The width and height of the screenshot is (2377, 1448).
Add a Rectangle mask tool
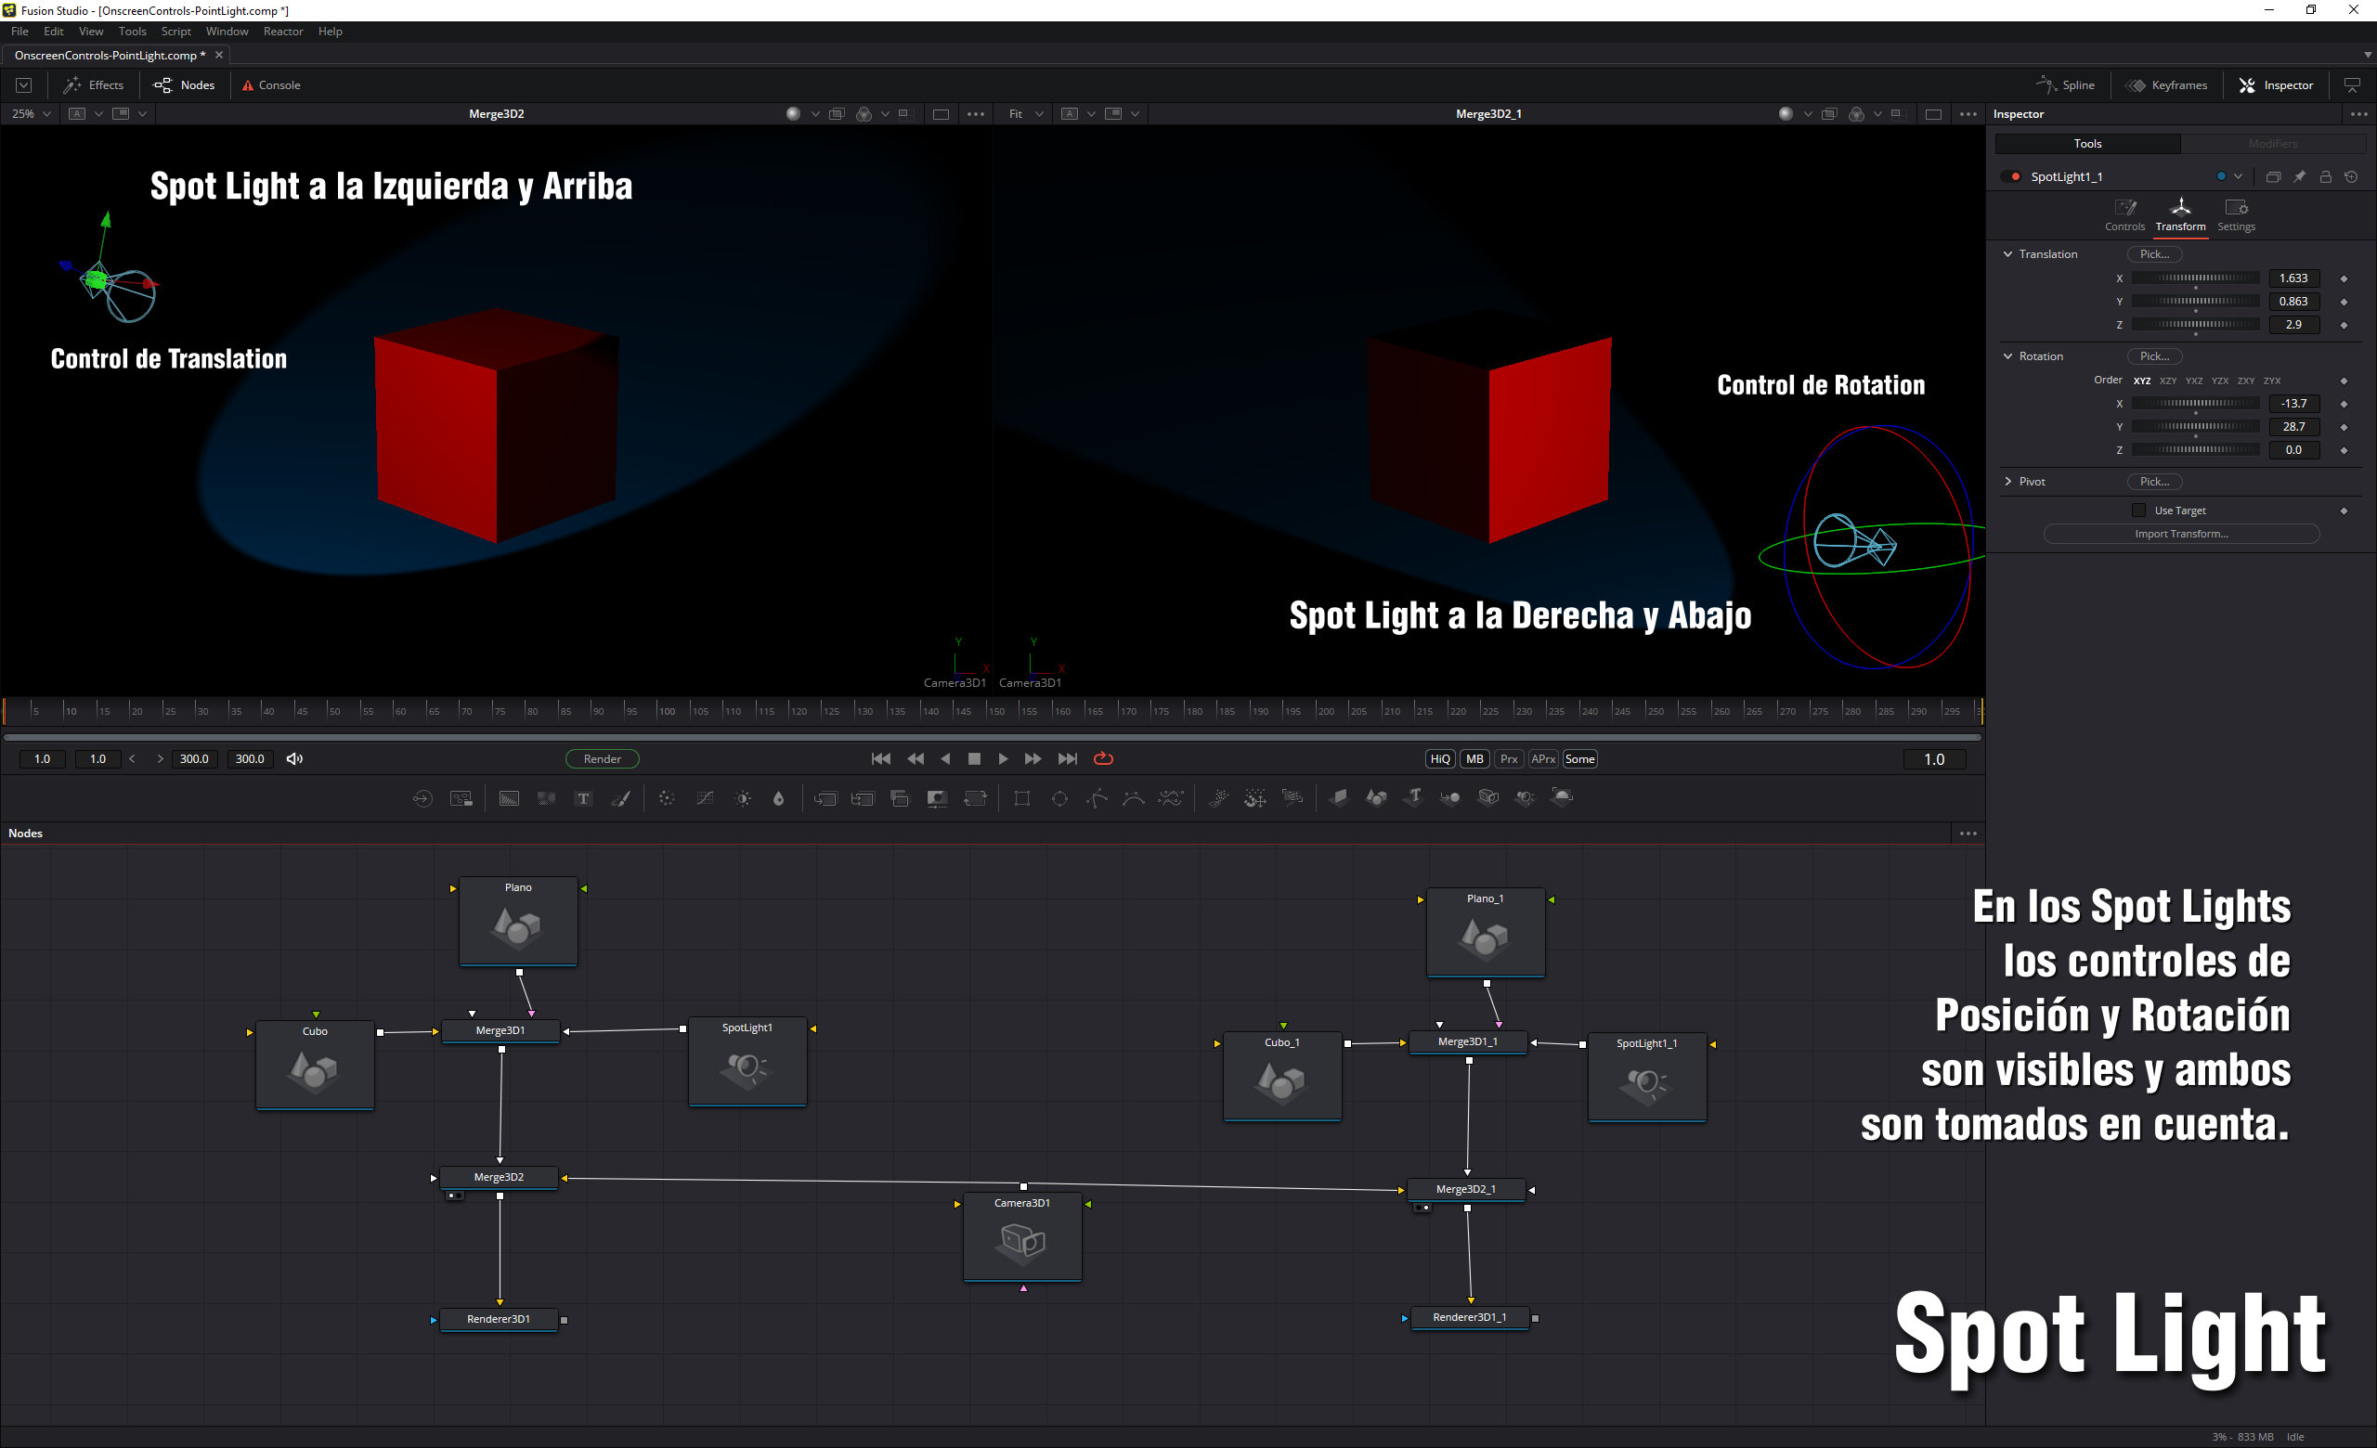1021,798
